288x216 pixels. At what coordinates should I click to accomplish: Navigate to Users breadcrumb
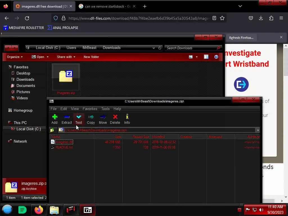(71, 48)
